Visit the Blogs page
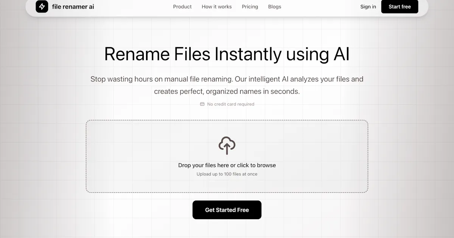 pos(275,7)
